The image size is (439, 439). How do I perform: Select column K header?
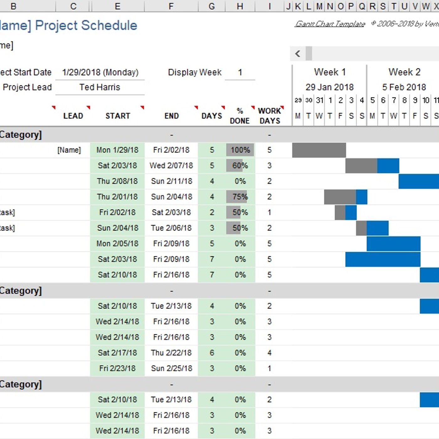[x=298, y=6]
